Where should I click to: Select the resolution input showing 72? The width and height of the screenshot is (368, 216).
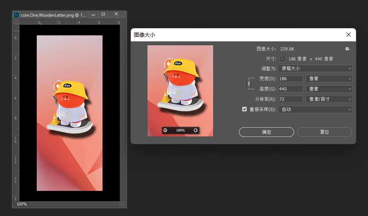click(290, 99)
